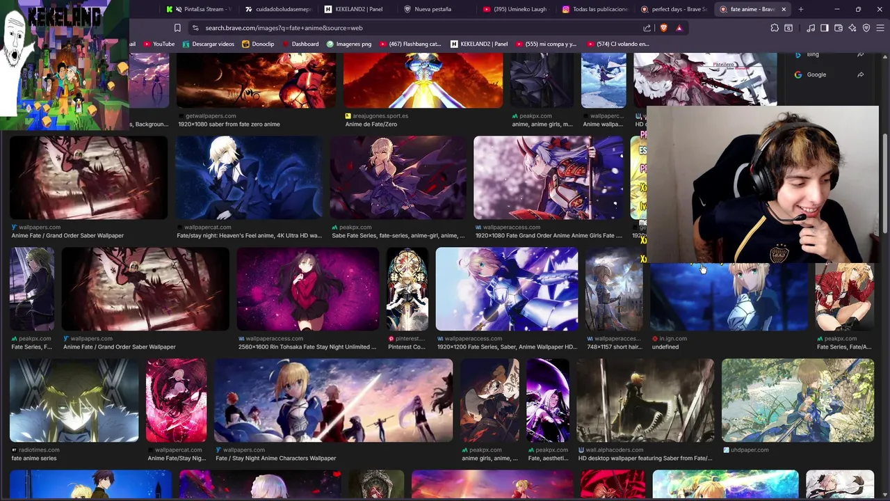The width and height of the screenshot is (890, 501).
Task: Open Rin Tohsaka red sweater wallpaper thumbnail
Action: point(308,289)
